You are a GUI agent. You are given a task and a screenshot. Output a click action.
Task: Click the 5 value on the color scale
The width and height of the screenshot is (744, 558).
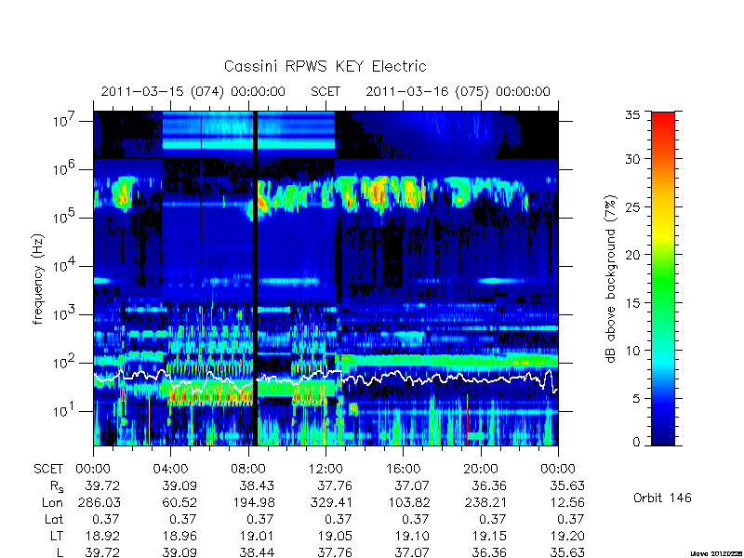pyautogui.click(x=636, y=398)
